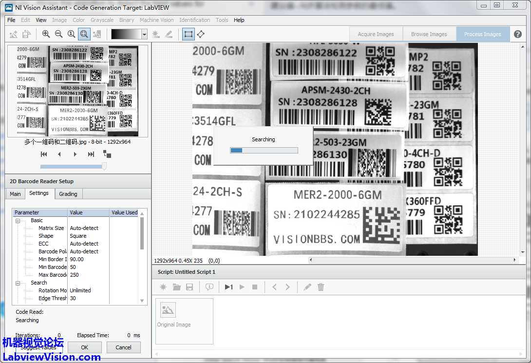The image size is (531, 363).
Task: Switch to the Main tab
Action: [x=16, y=194]
